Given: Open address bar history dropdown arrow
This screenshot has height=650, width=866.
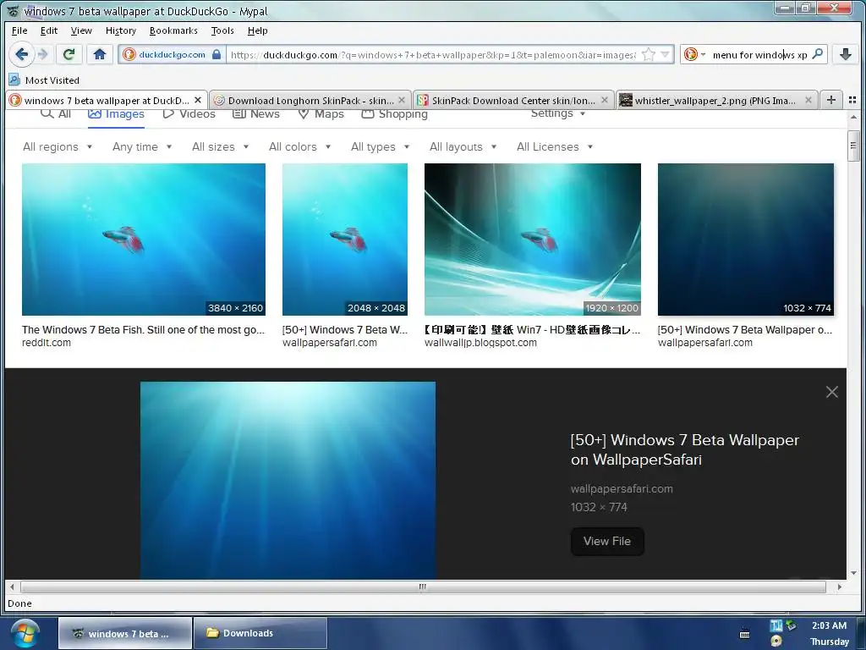Looking at the screenshot, I should pos(665,54).
